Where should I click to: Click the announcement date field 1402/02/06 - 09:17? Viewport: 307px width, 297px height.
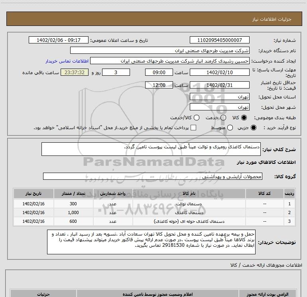59,40
